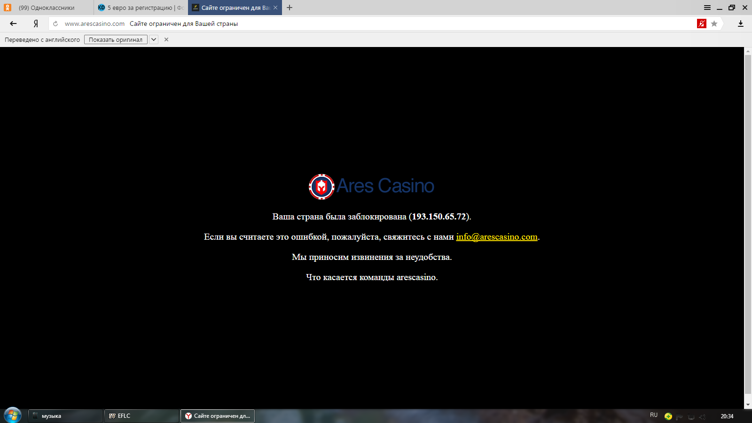Click the scrollbar down arrow
752x423 pixels.
point(748,405)
